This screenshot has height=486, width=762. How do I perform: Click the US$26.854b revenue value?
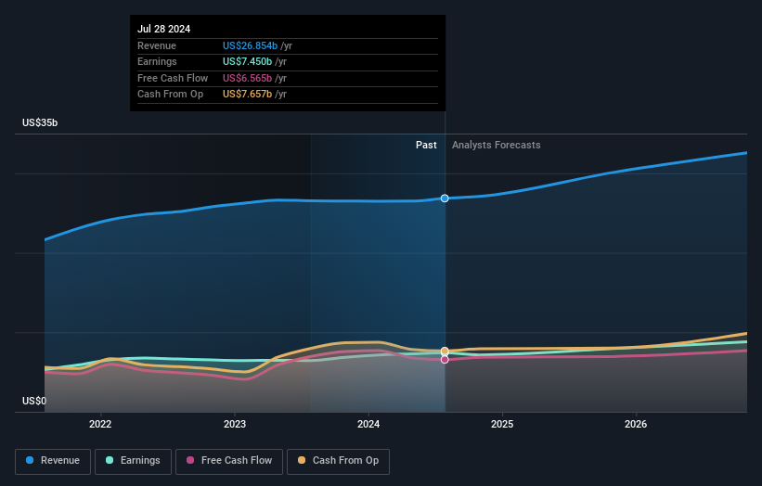tap(250, 45)
